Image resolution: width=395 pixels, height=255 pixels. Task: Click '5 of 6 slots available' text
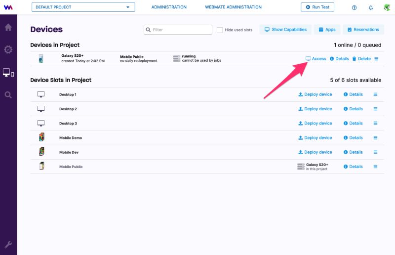[355, 80]
